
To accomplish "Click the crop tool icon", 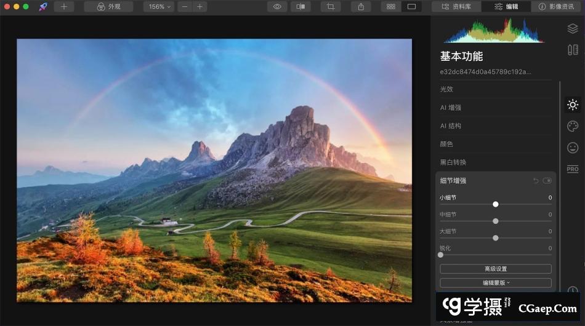I will [x=331, y=7].
